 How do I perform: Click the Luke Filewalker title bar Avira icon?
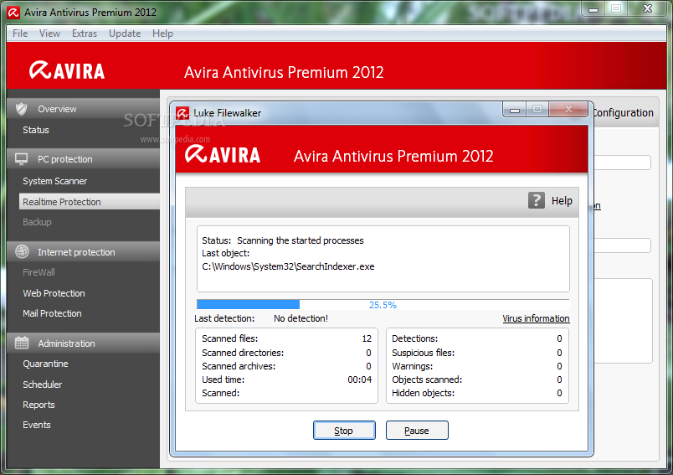(182, 113)
